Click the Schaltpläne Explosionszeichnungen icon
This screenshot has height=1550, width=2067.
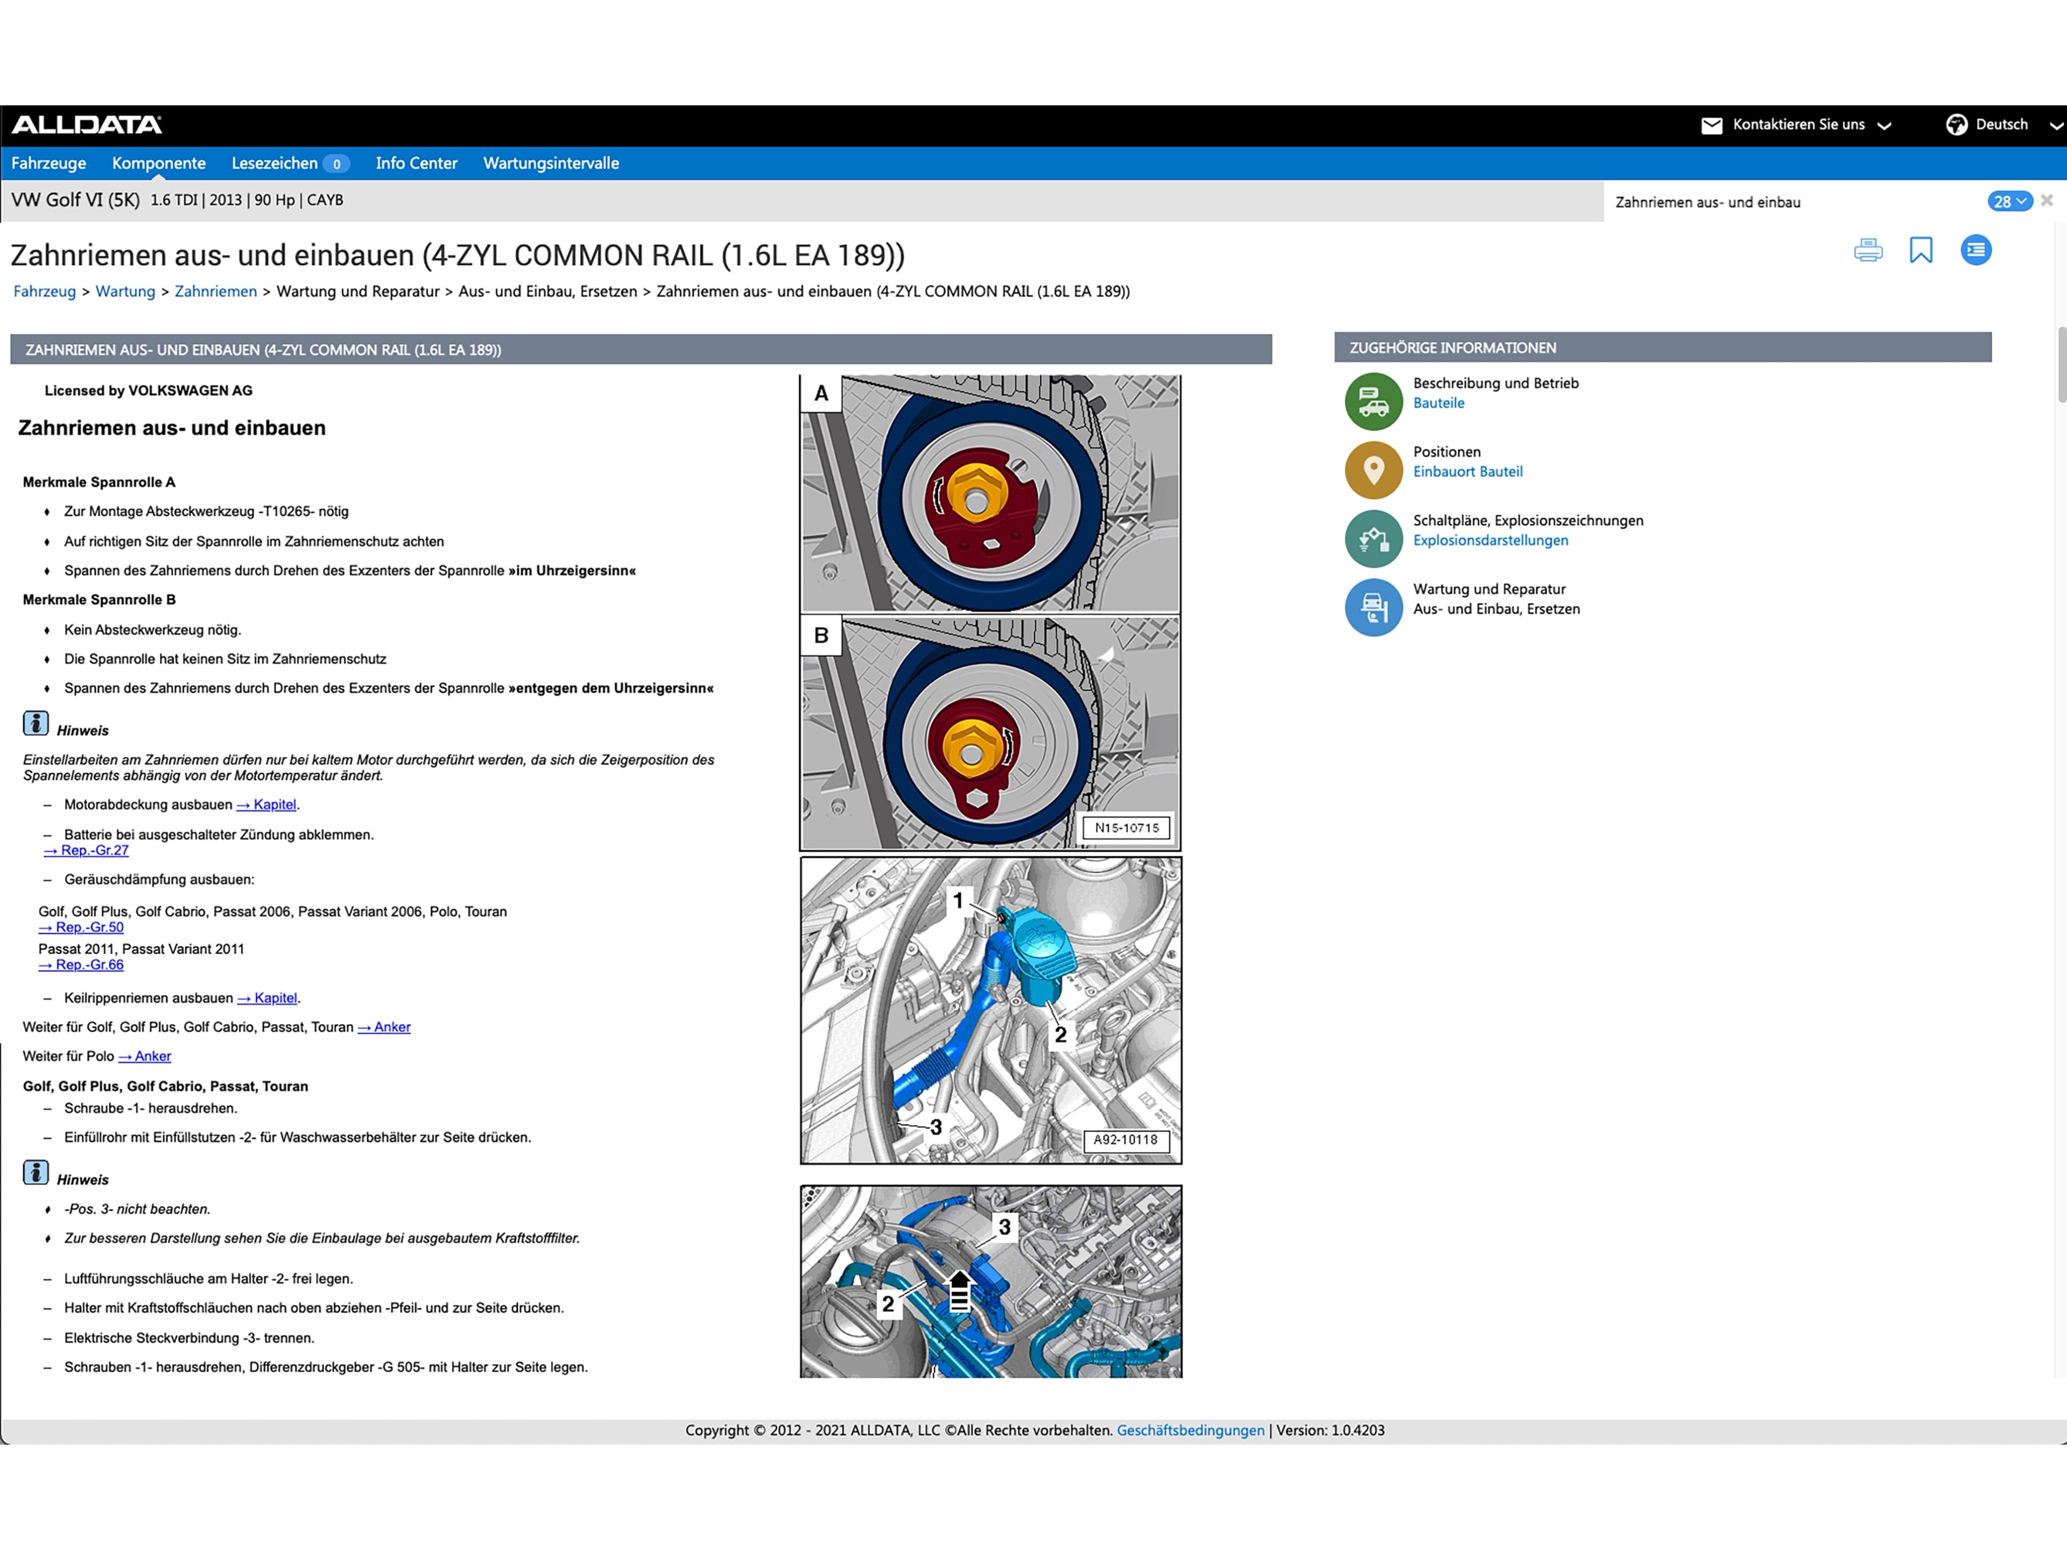[1373, 539]
